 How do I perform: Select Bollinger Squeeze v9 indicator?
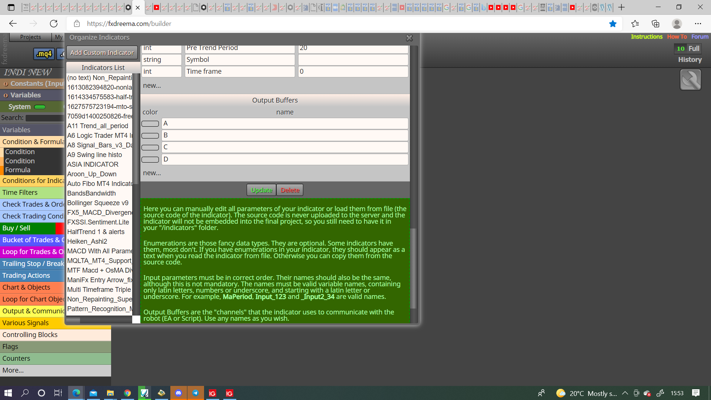point(98,203)
